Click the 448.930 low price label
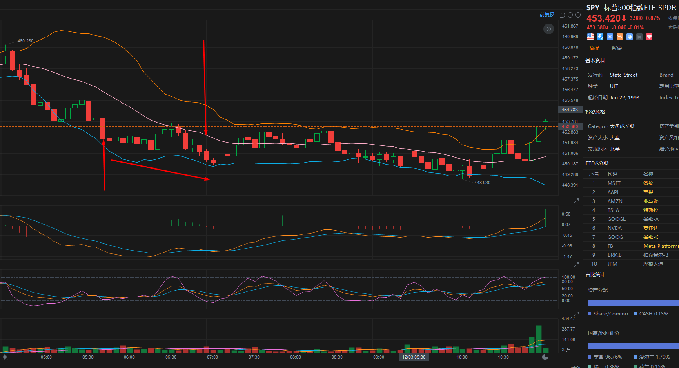The image size is (679, 368). (482, 183)
